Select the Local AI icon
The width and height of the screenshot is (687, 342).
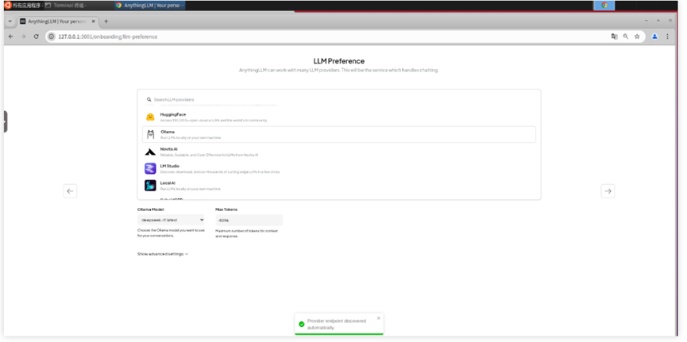click(150, 185)
